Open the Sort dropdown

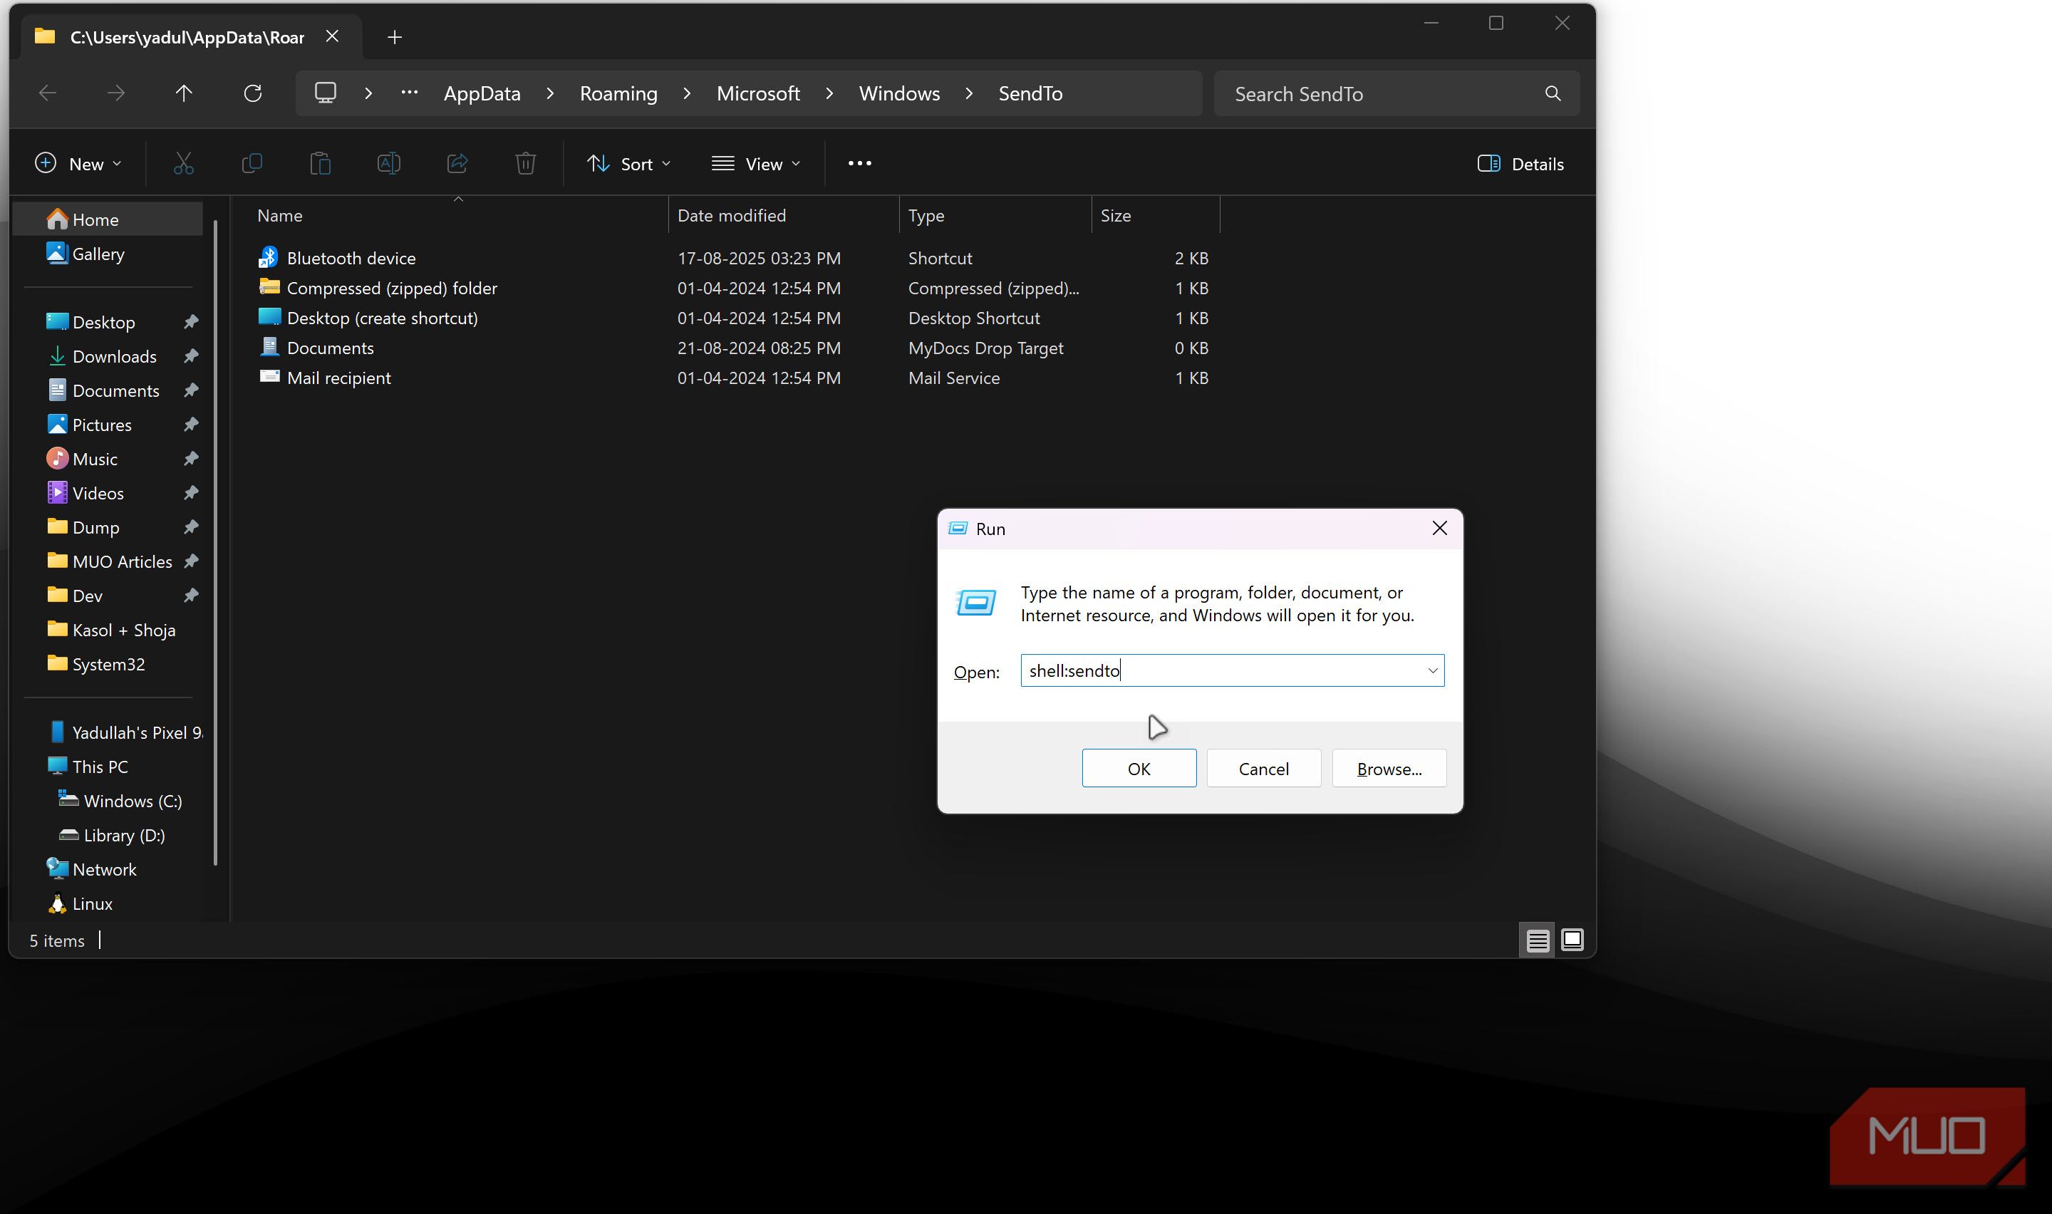click(x=628, y=163)
